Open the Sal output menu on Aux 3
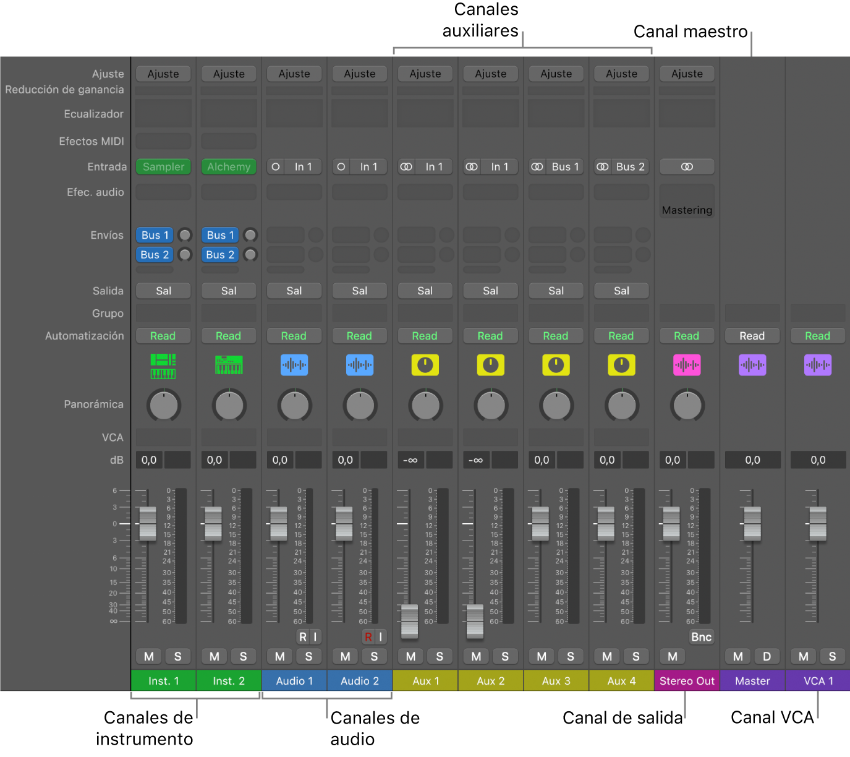This screenshot has height=757, width=850. coord(556,291)
